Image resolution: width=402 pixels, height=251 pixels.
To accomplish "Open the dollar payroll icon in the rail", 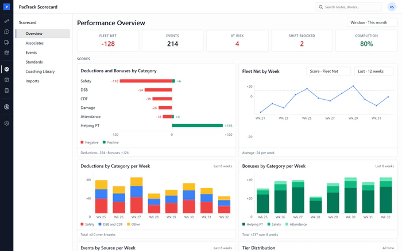I will click(x=7, y=107).
